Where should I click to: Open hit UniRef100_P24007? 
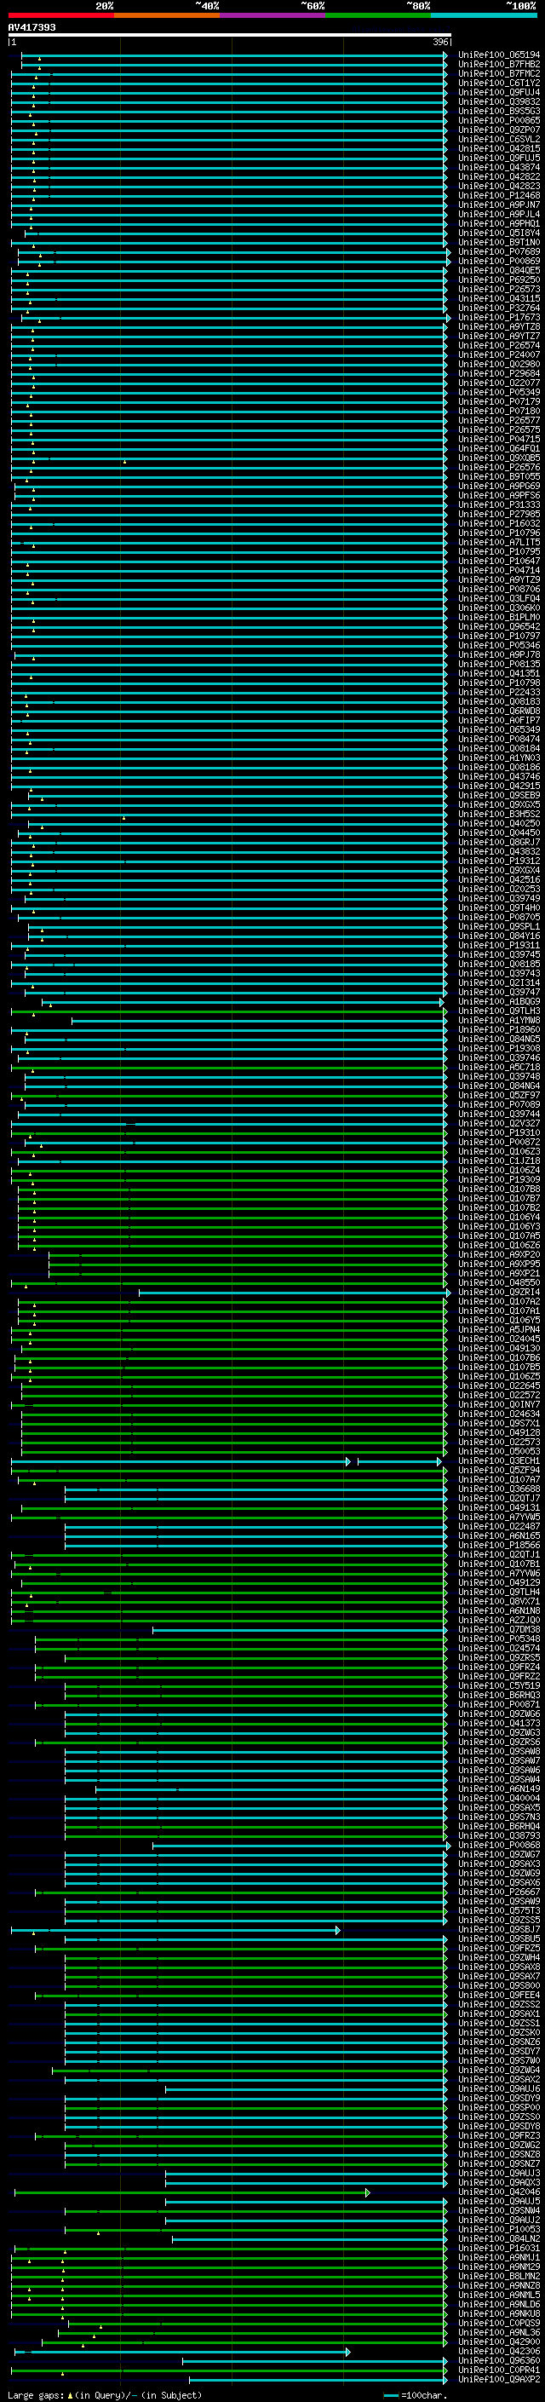[498, 354]
